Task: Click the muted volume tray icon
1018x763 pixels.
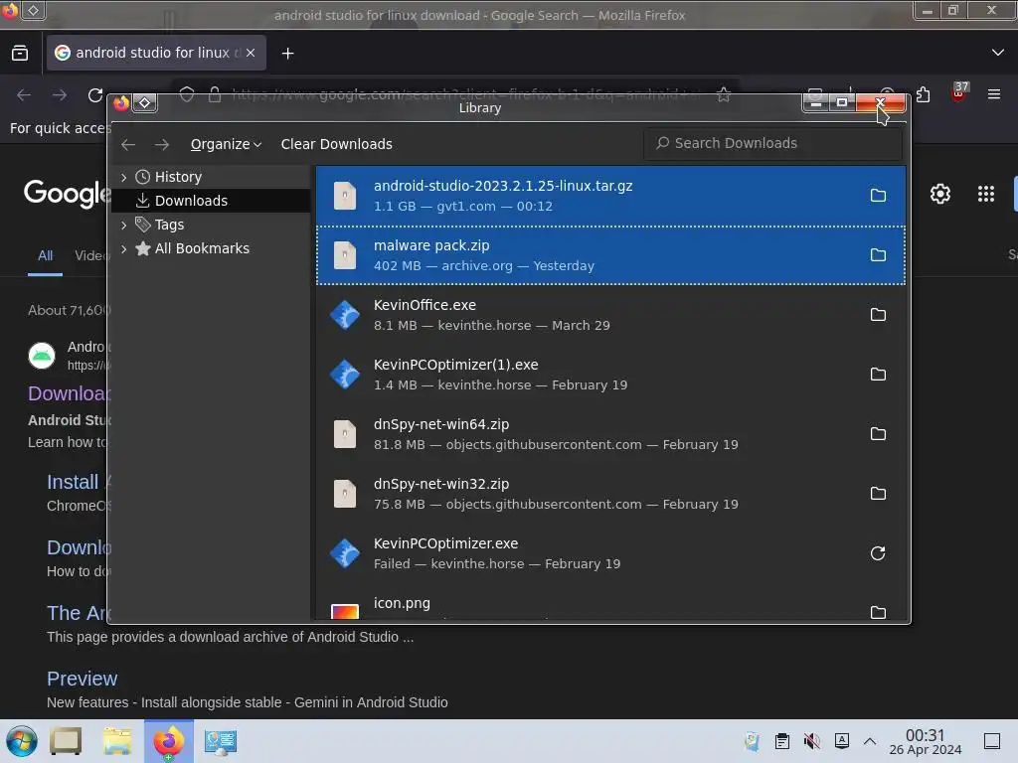Action: pyautogui.click(x=811, y=741)
